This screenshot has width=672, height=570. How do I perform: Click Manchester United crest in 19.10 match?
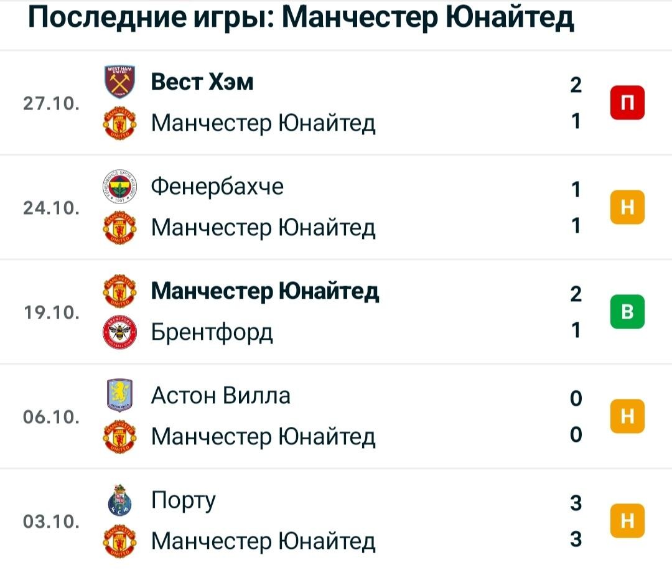[x=120, y=291]
